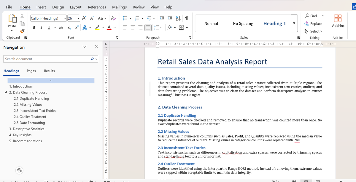Screen dimensions: 356x182
Task: Decrease paragraph indent
Action: [163, 18]
